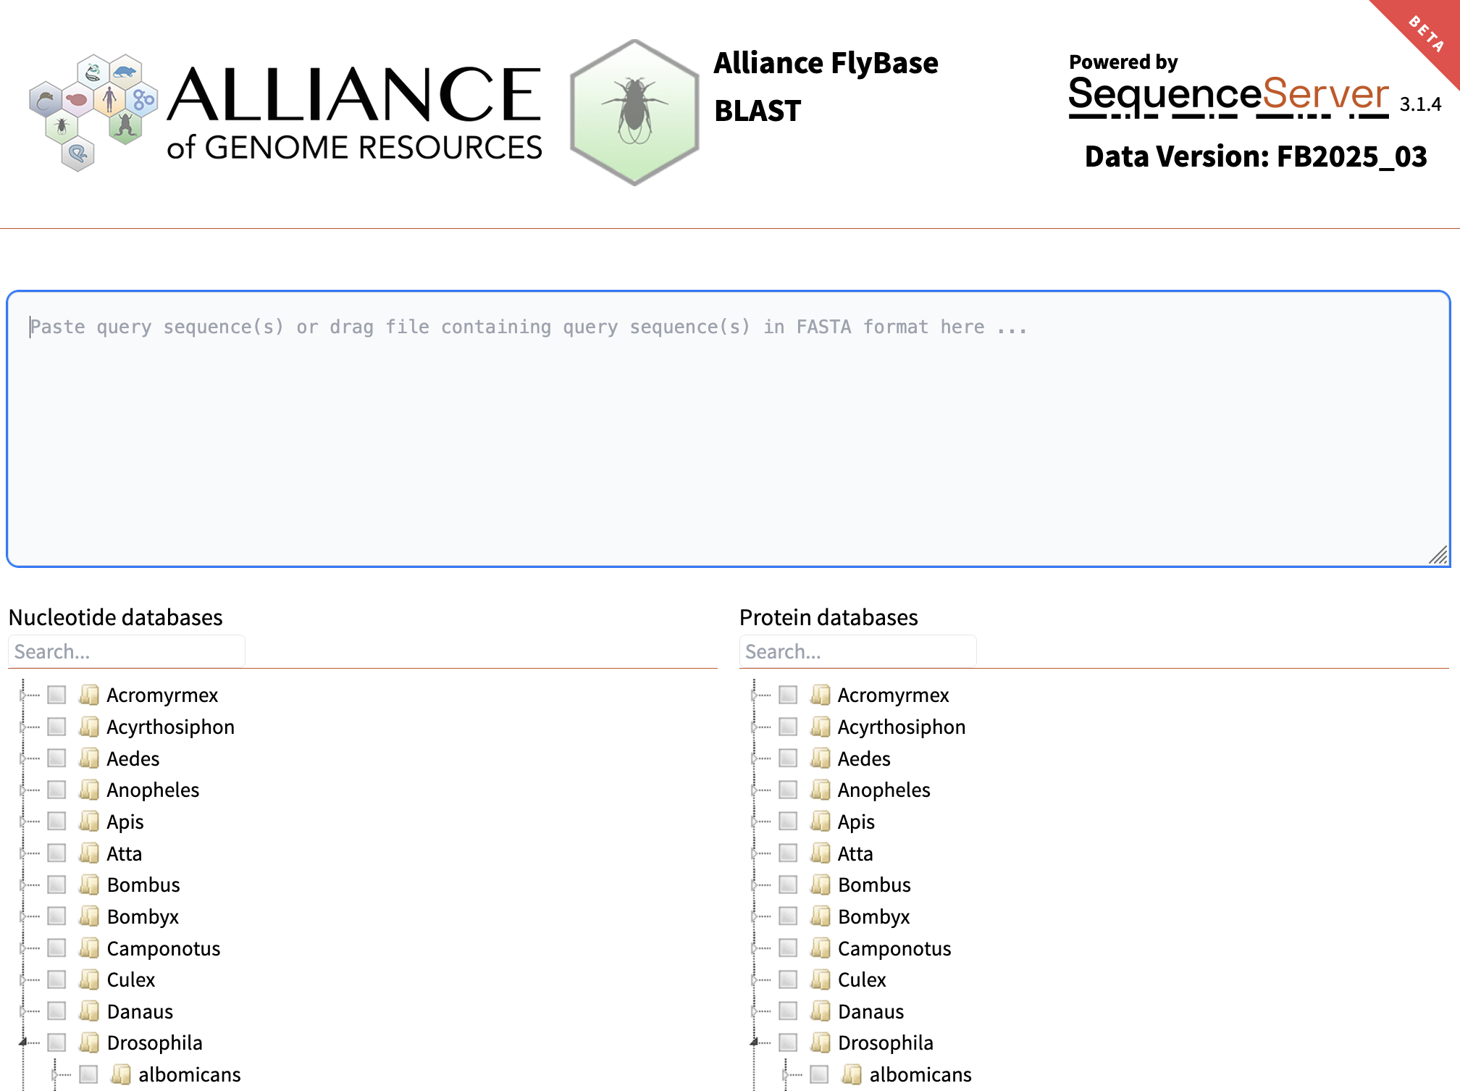This screenshot has width=1460, height=1091.
Task: Click the albomicans folder icon under Protein Drosophila
Action: [852, 1074]
